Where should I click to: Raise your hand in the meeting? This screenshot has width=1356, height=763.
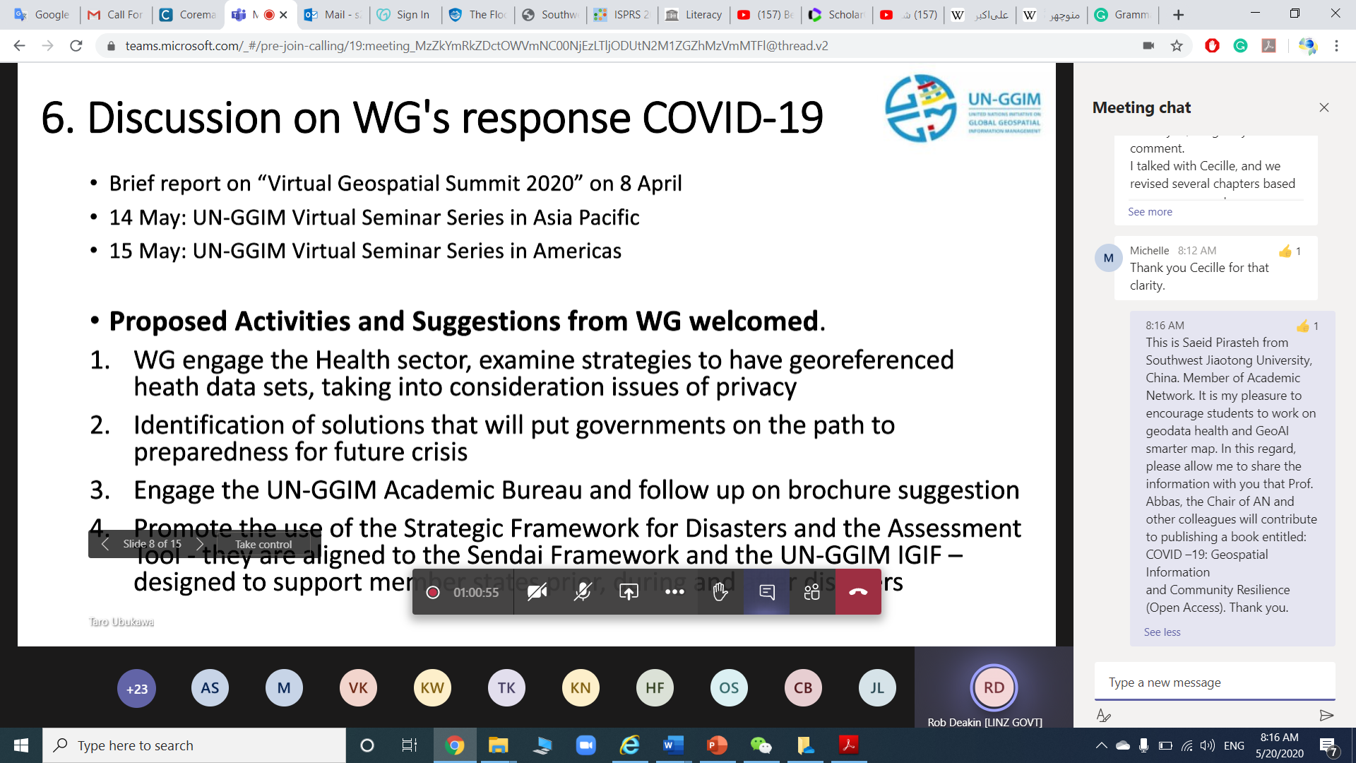(720, 592)
